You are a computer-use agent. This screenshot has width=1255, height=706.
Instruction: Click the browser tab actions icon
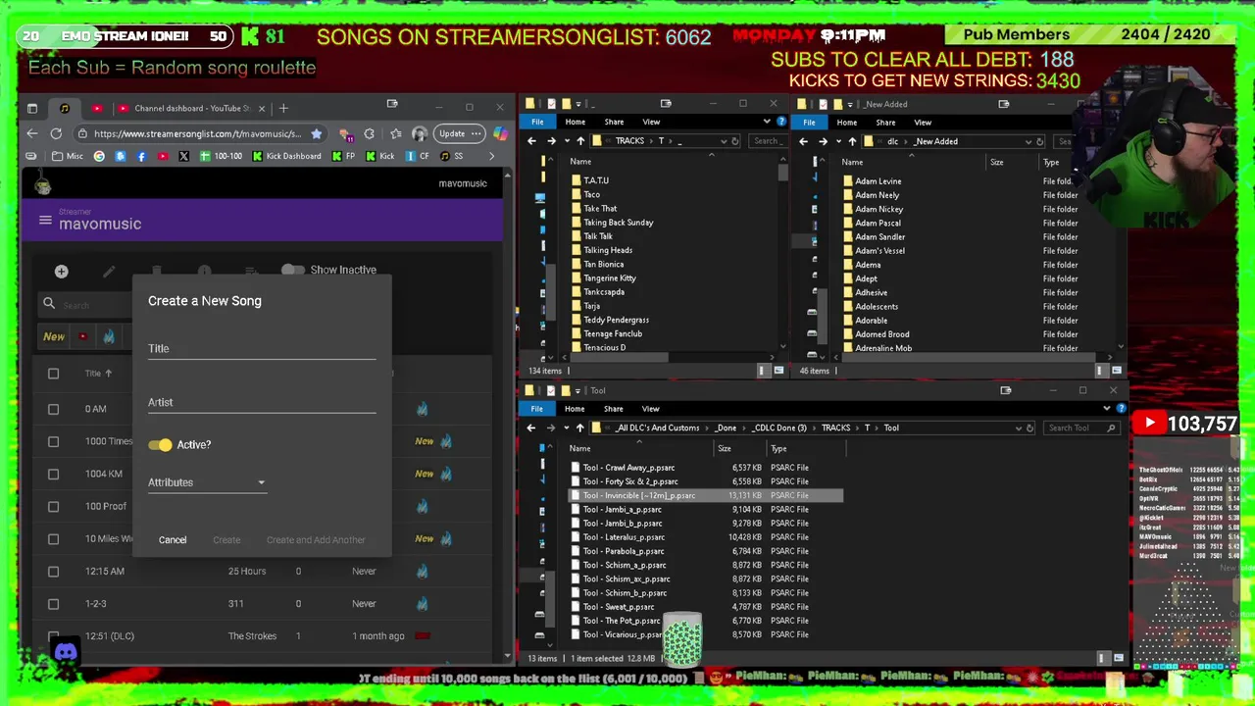pos(32,108)
